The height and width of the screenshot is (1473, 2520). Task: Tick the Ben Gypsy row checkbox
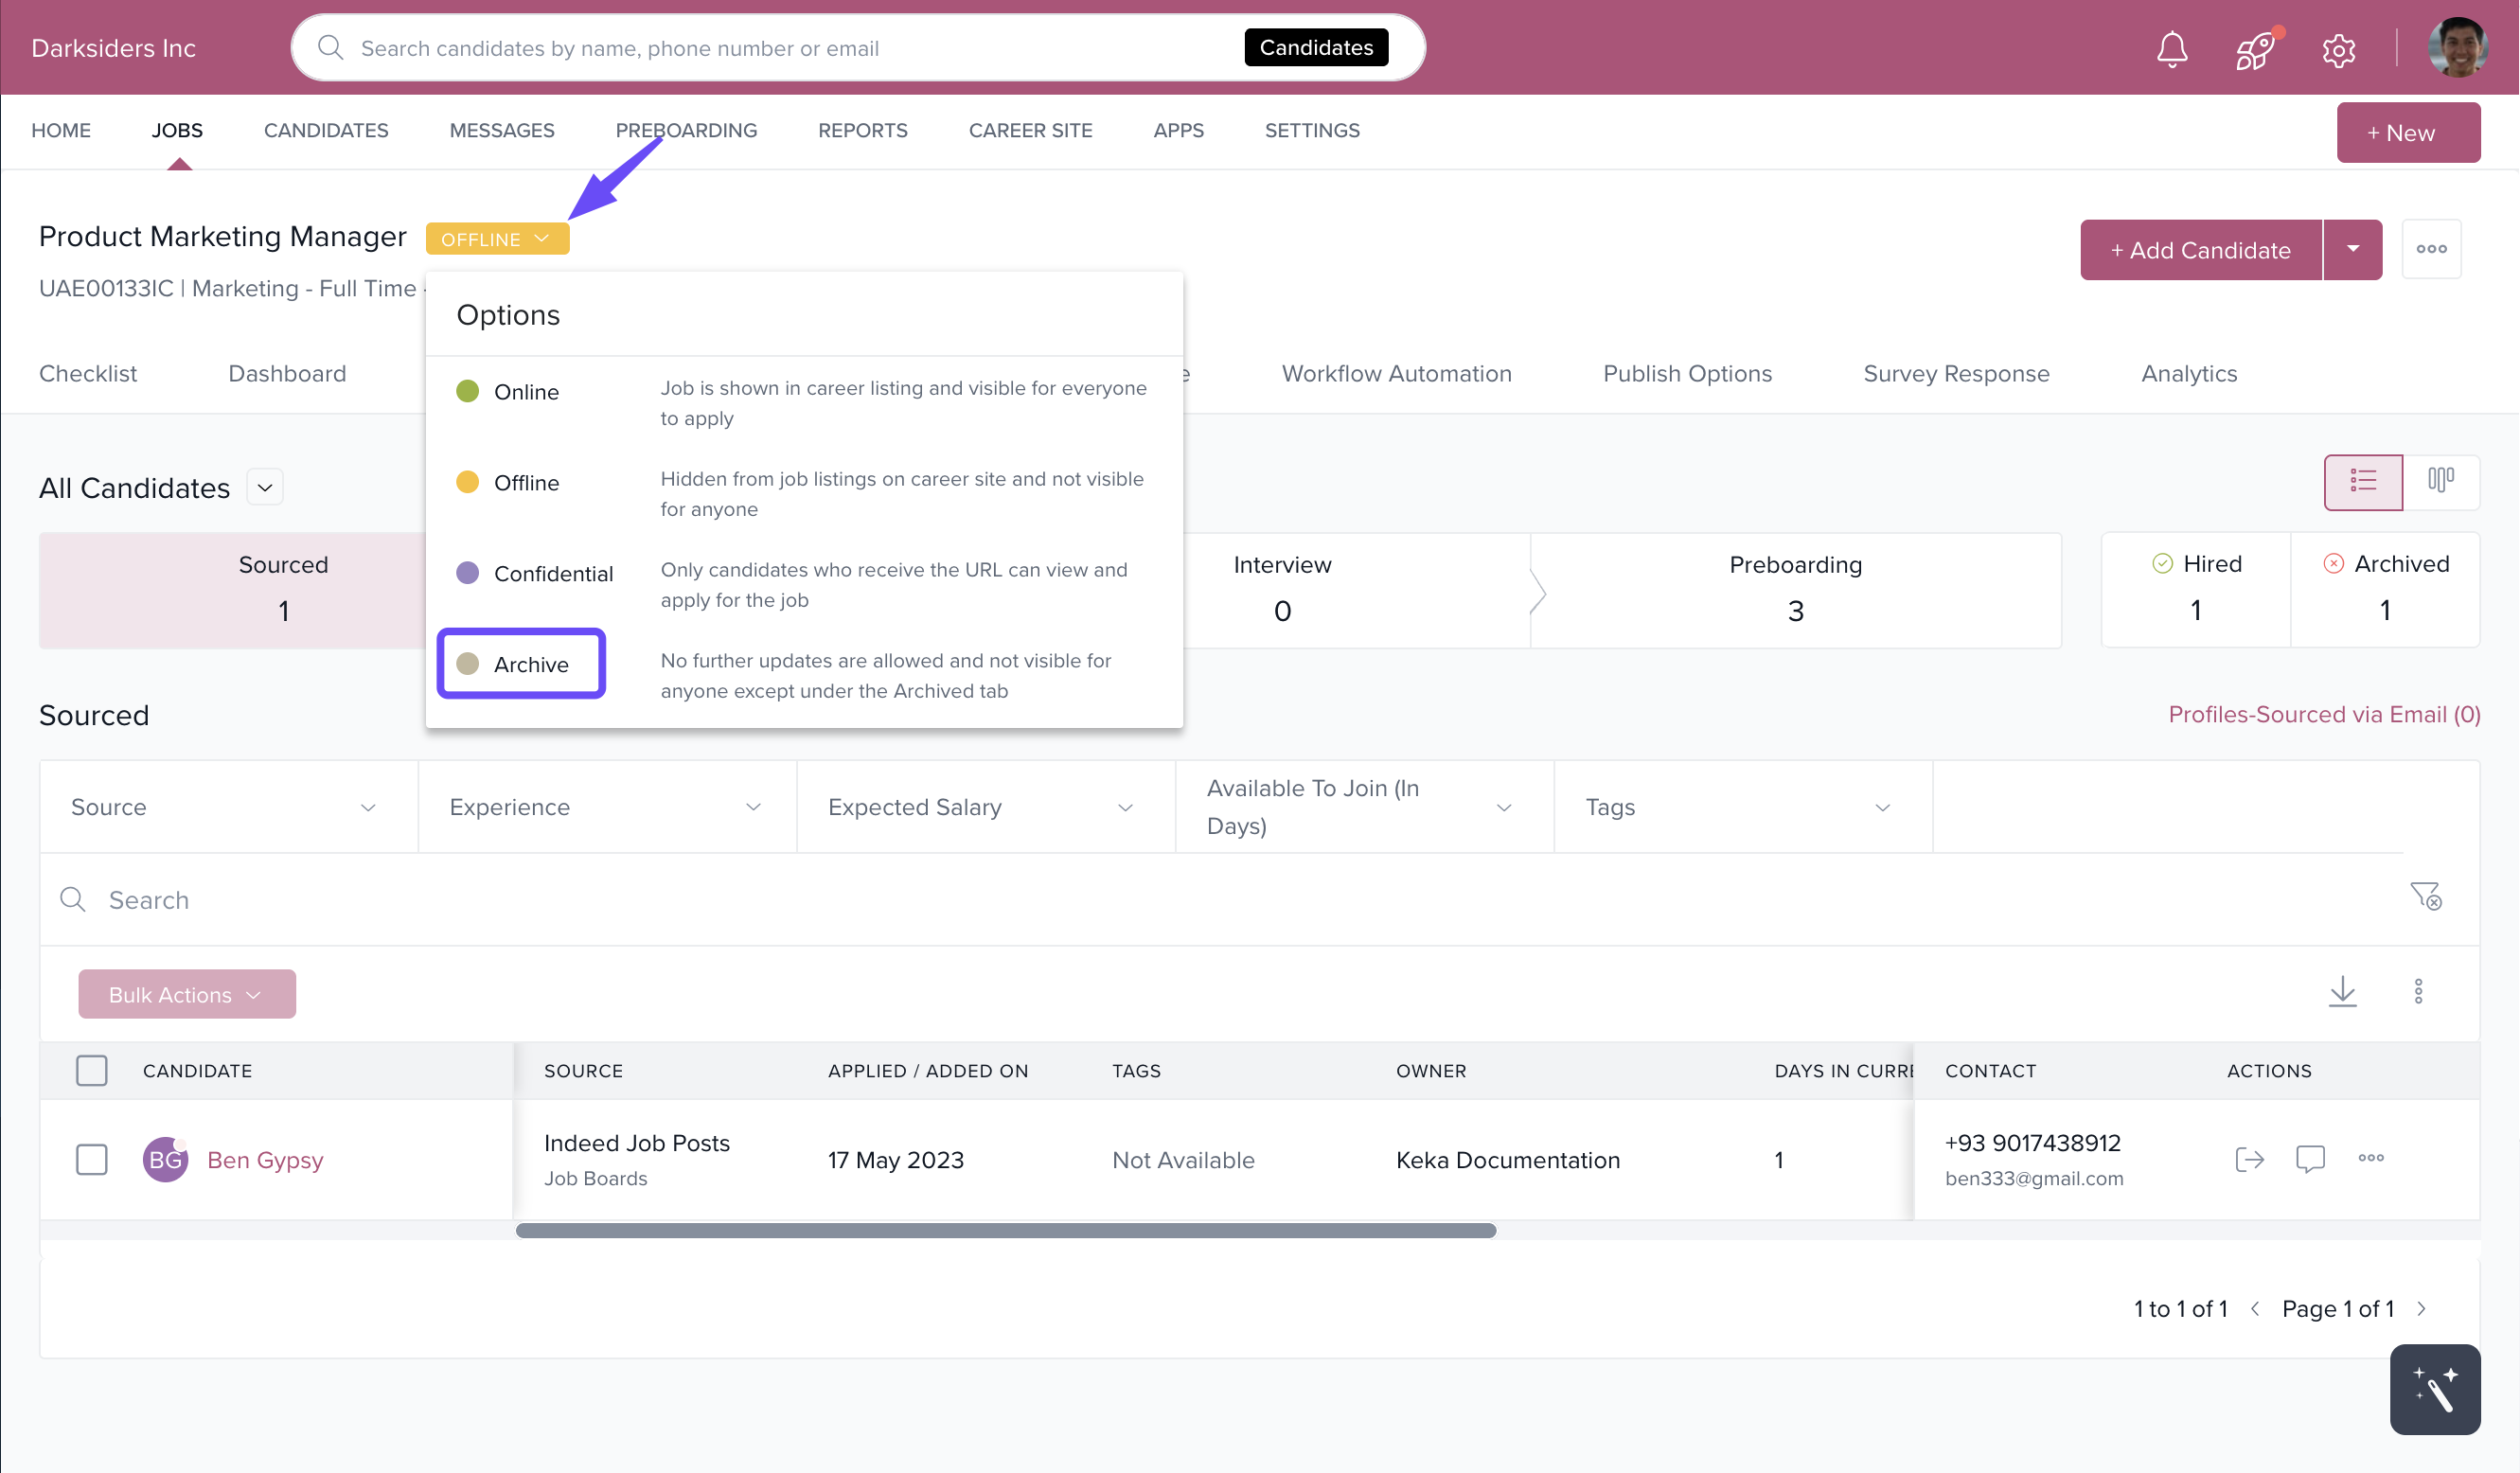coord(92,1159)
